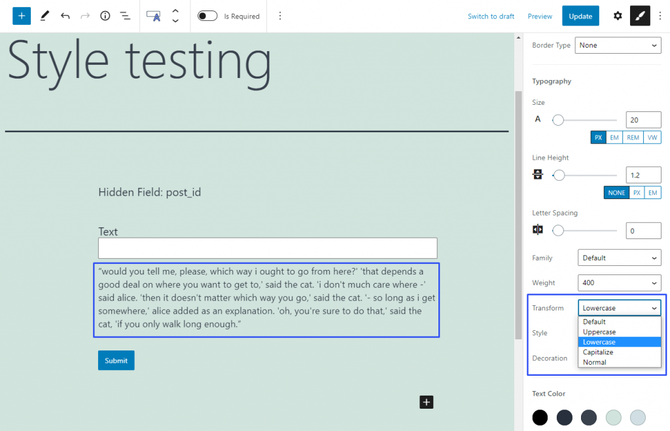This screenshot has height=431, width=670.
Task: Collapse the Transform dropdown showing Lowercase
Action: click(x=619, y=308)
